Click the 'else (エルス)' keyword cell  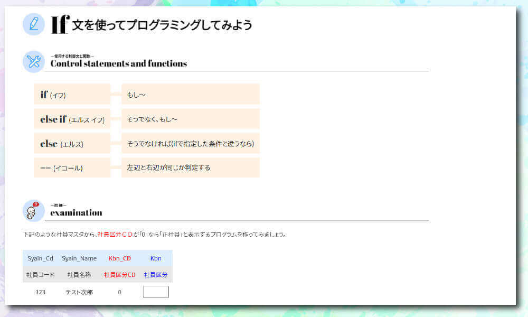[72, 143]
